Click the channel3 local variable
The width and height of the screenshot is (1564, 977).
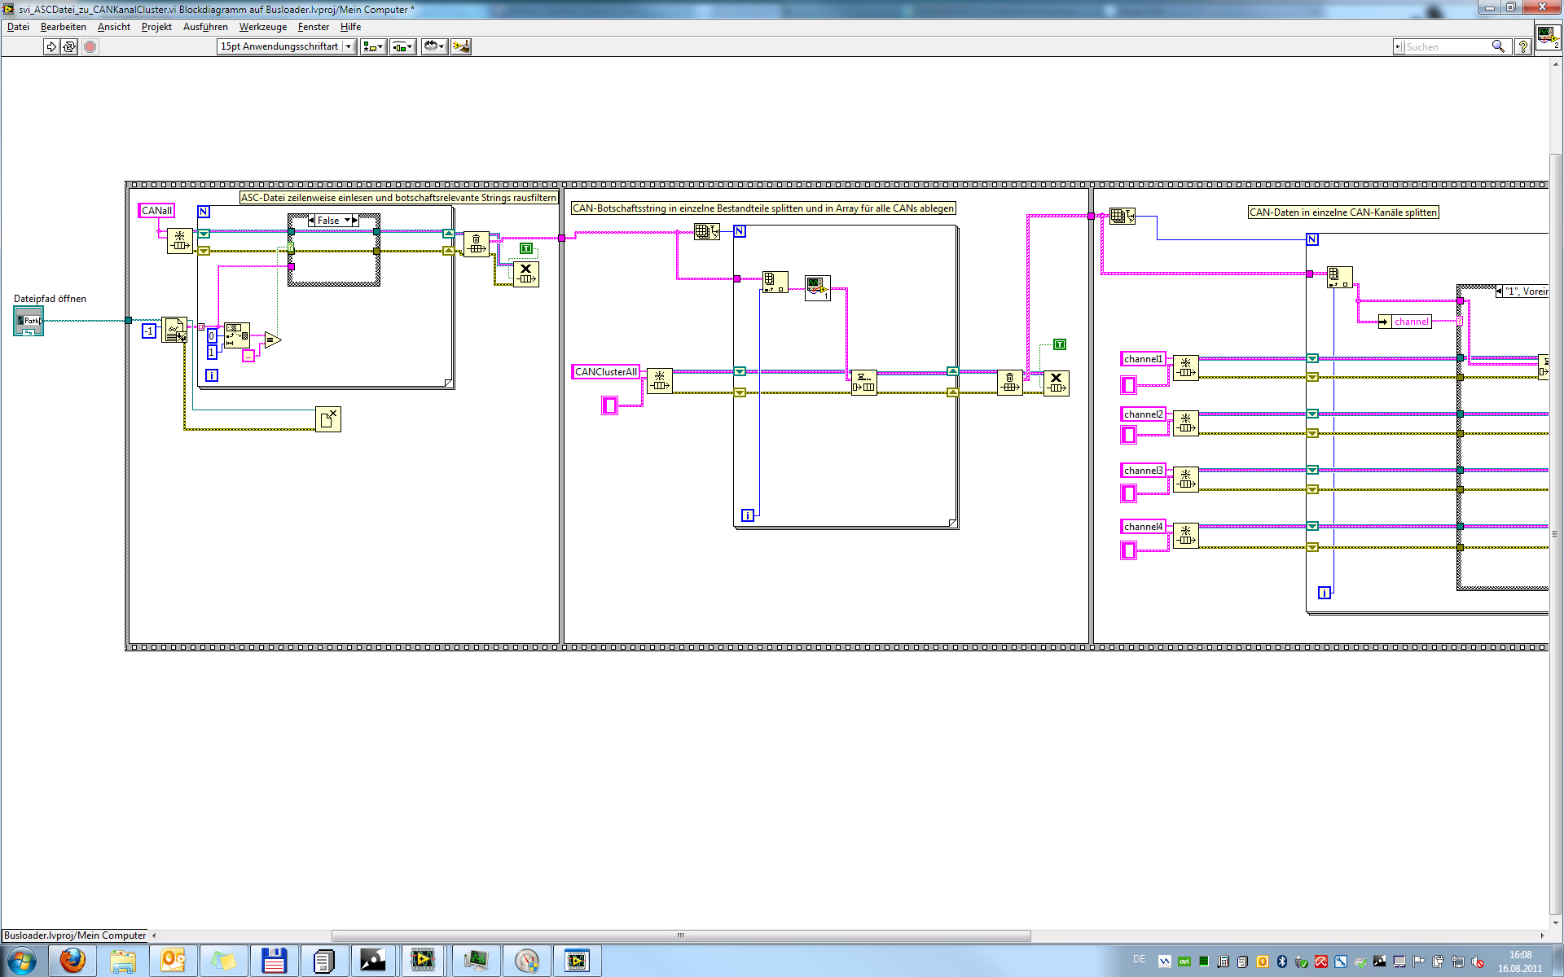coord(1143,471)
